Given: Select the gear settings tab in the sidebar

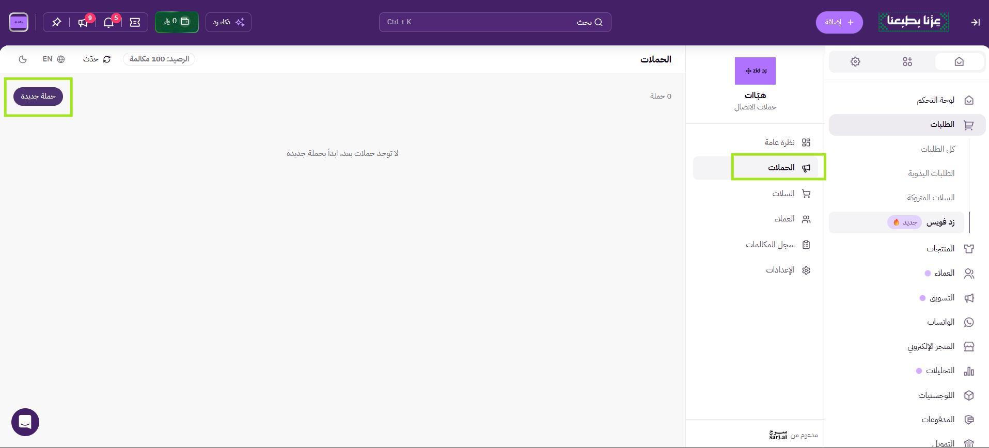Looking at the screenshot, I should 855,62.
